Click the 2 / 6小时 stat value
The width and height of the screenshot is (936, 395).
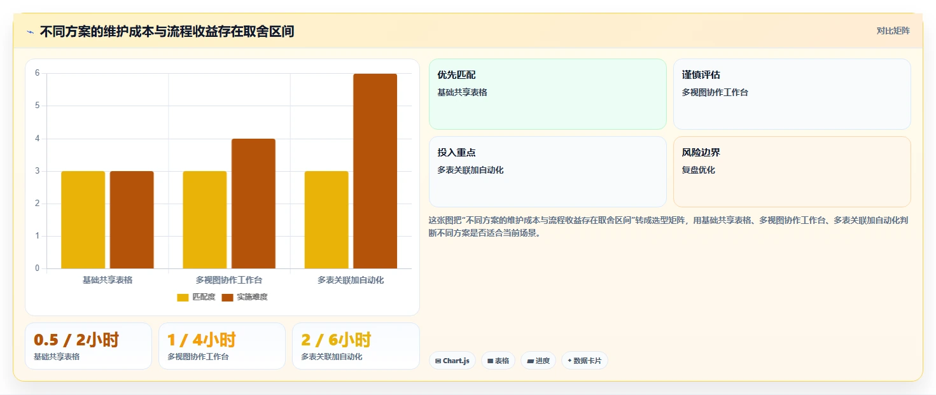pos(336,340)
